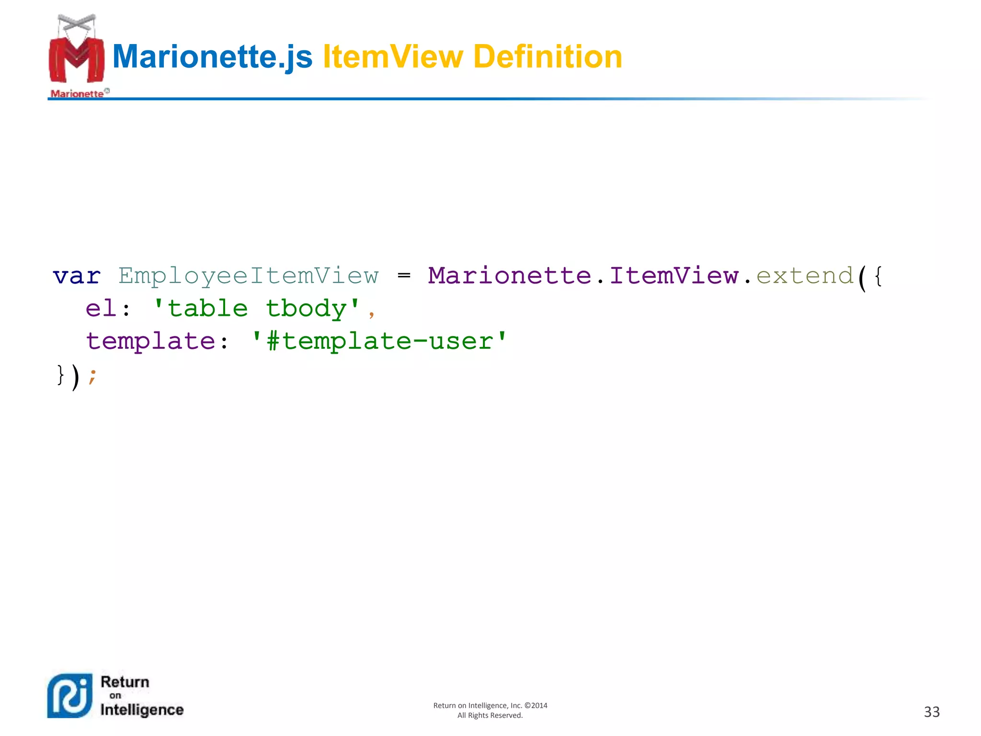Viewport: 981px width, 736px height.
Task: Click the 'table tbody' string value
Action: tap(256, 308)
